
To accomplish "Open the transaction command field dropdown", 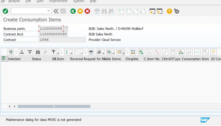I will click(49, 11).
